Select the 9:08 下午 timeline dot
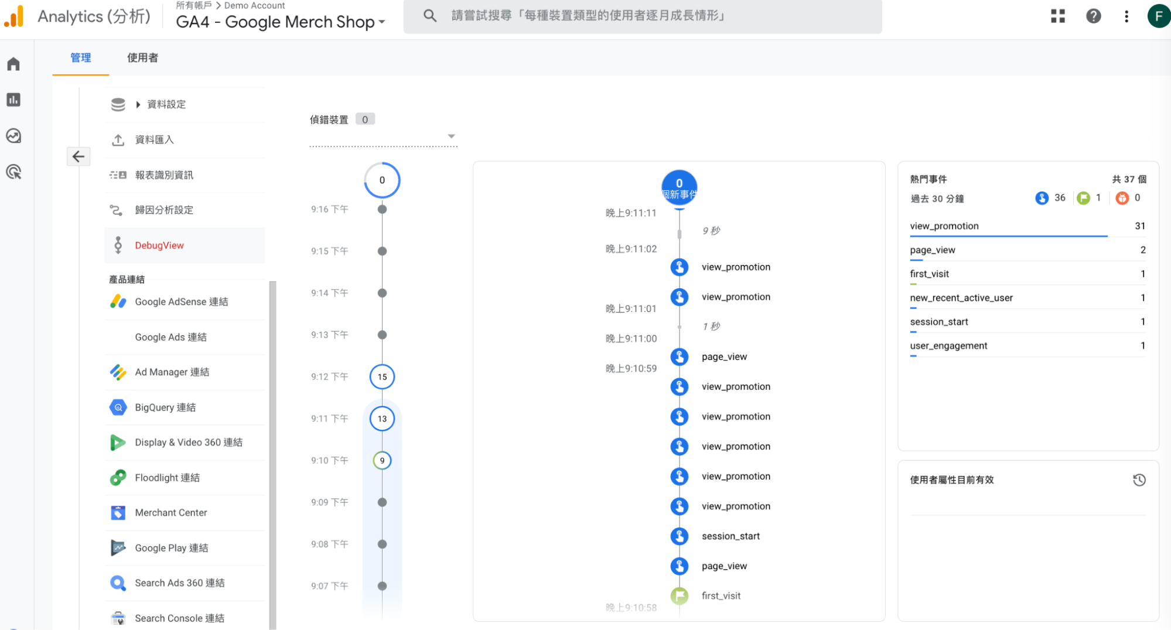 pos(382,544)
